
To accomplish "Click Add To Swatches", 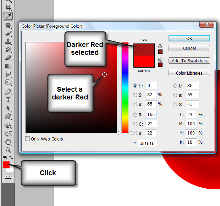I will tap(189, 61).
